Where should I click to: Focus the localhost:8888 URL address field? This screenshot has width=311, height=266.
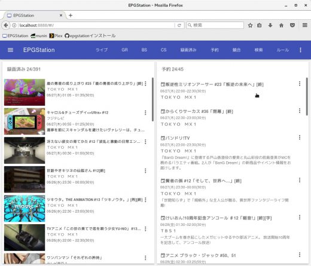[x=96, y=25]
